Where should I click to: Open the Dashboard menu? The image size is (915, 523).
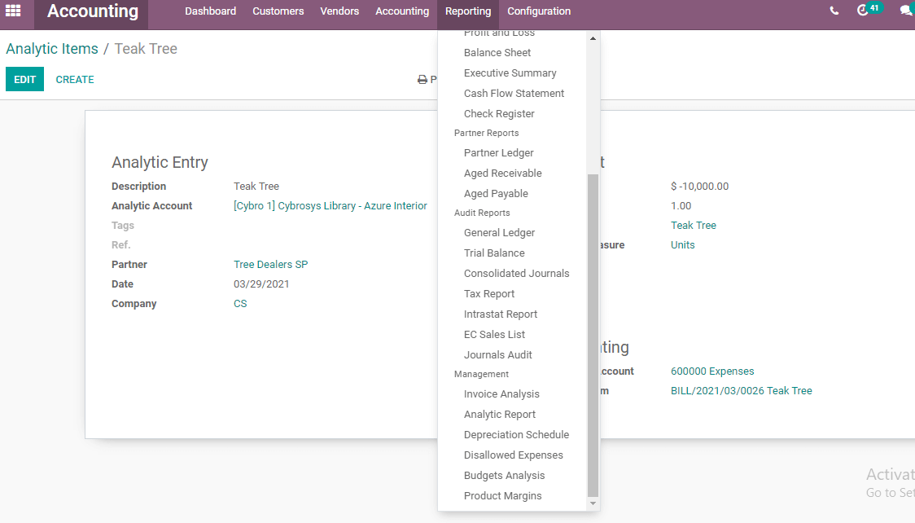(210, 11)
